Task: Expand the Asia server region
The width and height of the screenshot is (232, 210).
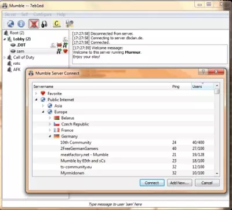Action: (x=43, y=106)
